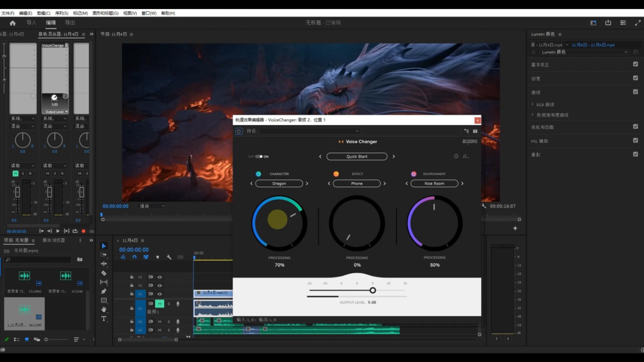This screenshot has width=644, height=362.
Task: Click the record button in mixer
Action: [x=84, y=231]
